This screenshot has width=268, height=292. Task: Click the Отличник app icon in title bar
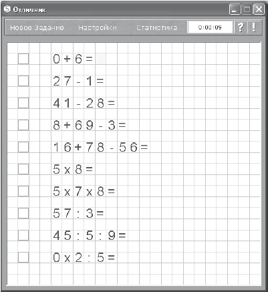[7, 9]
